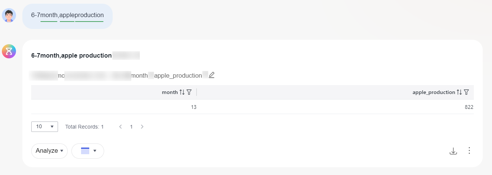
Task: Sort the apple_production column
Action: [x=459, y=92]
